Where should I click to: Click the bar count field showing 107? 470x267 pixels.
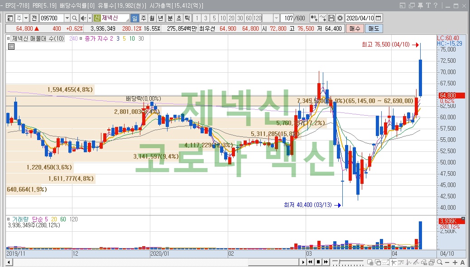288,18
